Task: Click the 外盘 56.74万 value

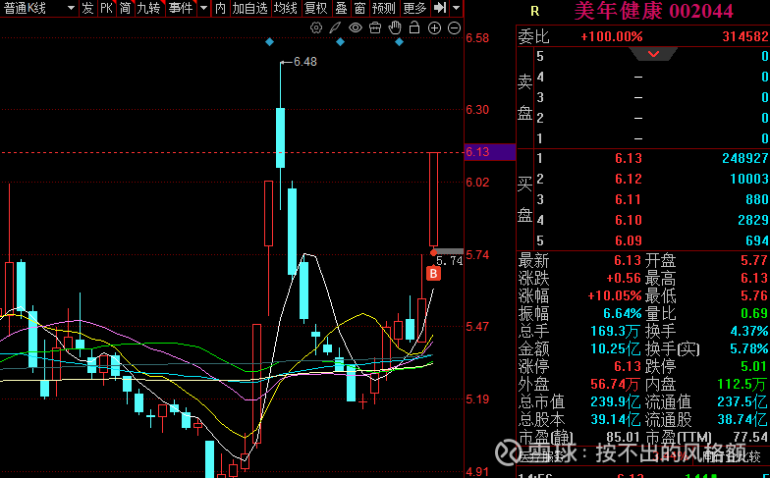Action: (616, 385)
